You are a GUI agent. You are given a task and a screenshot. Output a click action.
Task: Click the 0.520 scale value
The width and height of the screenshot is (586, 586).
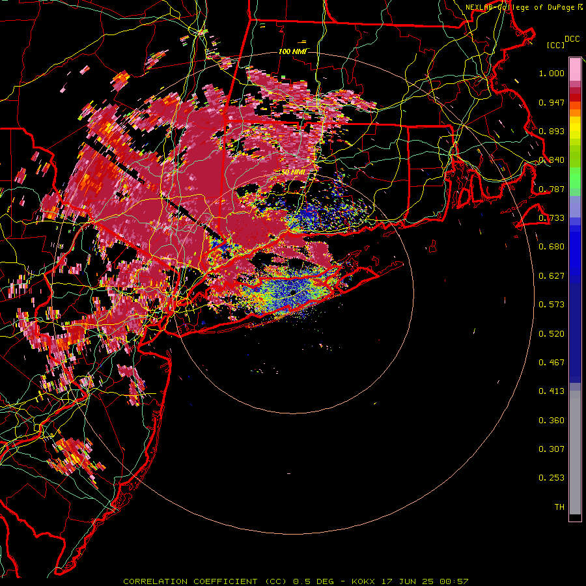[551, 334]
